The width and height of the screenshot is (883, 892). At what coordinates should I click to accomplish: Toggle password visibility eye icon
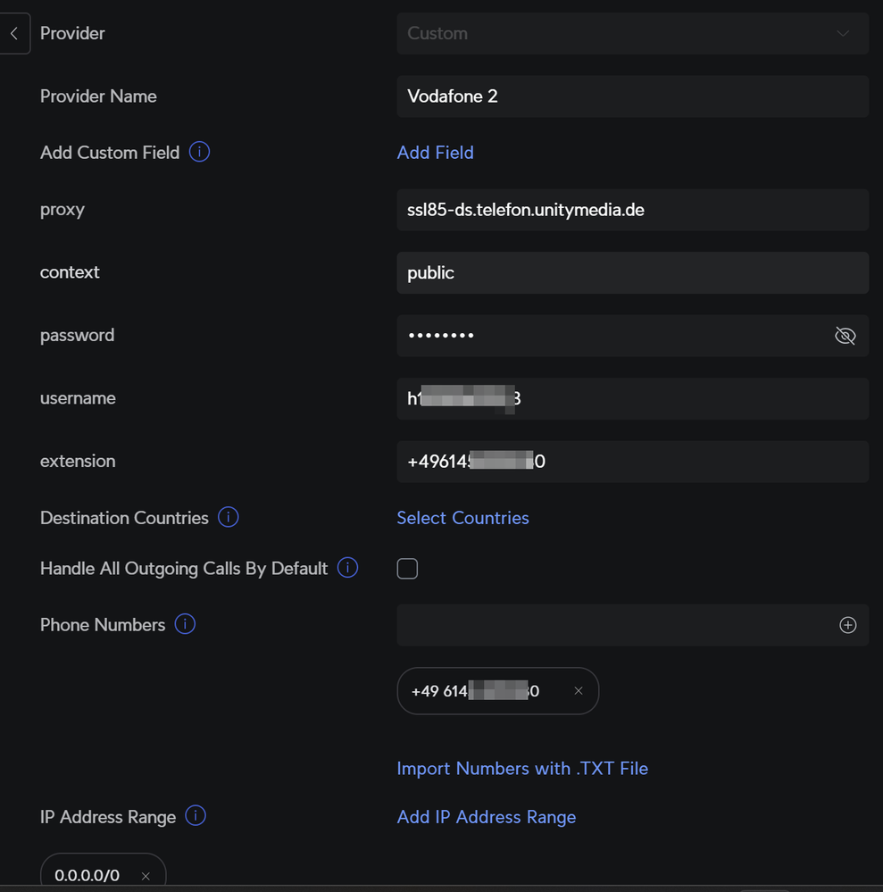pos(845,336)
